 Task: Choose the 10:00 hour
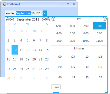tap(86, 41)
